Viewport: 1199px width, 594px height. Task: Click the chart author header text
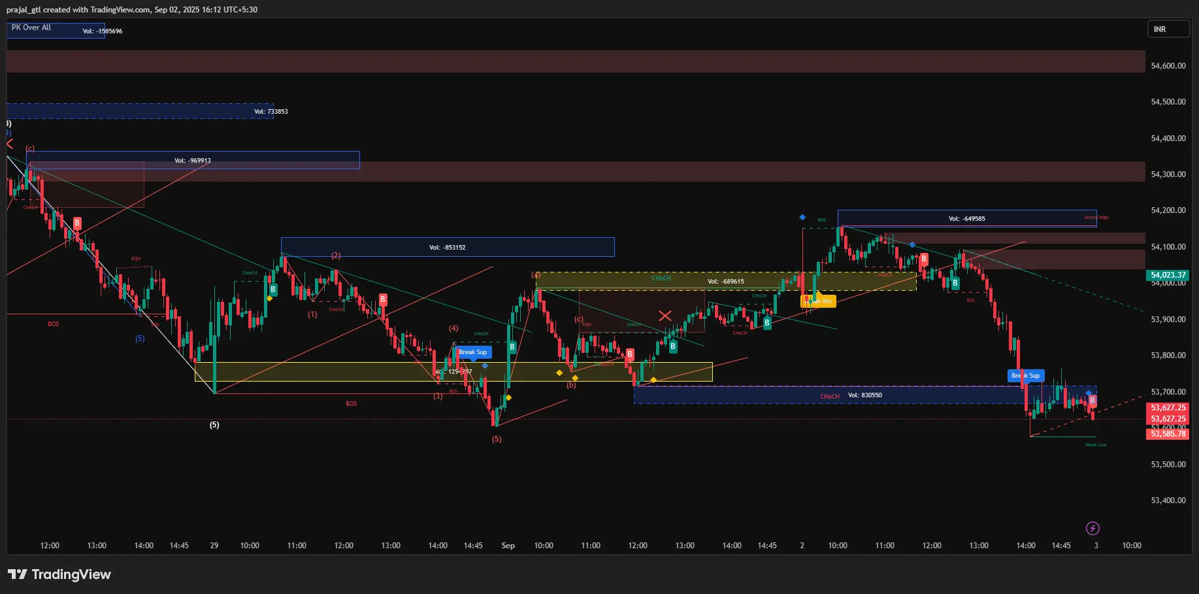click(132, 10)
